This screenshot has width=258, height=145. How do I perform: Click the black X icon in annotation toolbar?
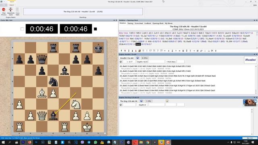point(212,51)
